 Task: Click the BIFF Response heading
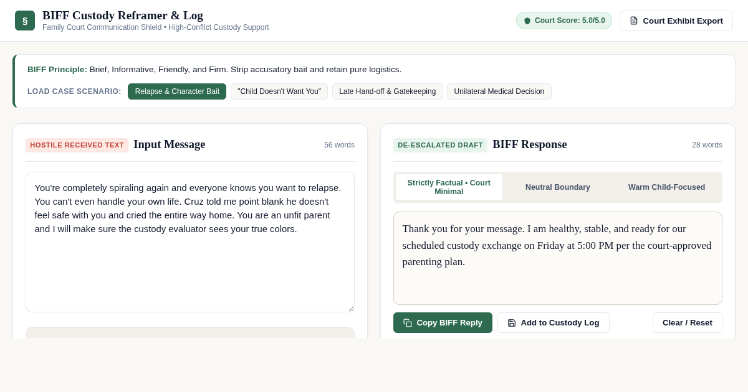point(530,144)
